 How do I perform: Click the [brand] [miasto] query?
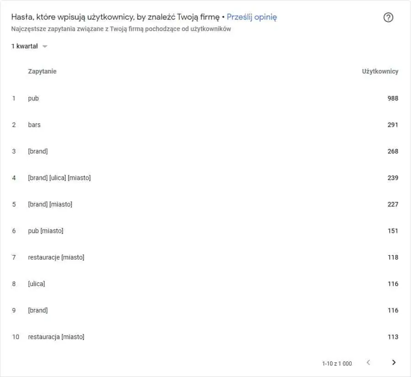50,204
